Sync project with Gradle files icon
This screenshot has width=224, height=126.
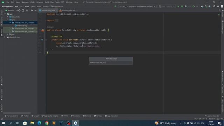pos(202,6)
